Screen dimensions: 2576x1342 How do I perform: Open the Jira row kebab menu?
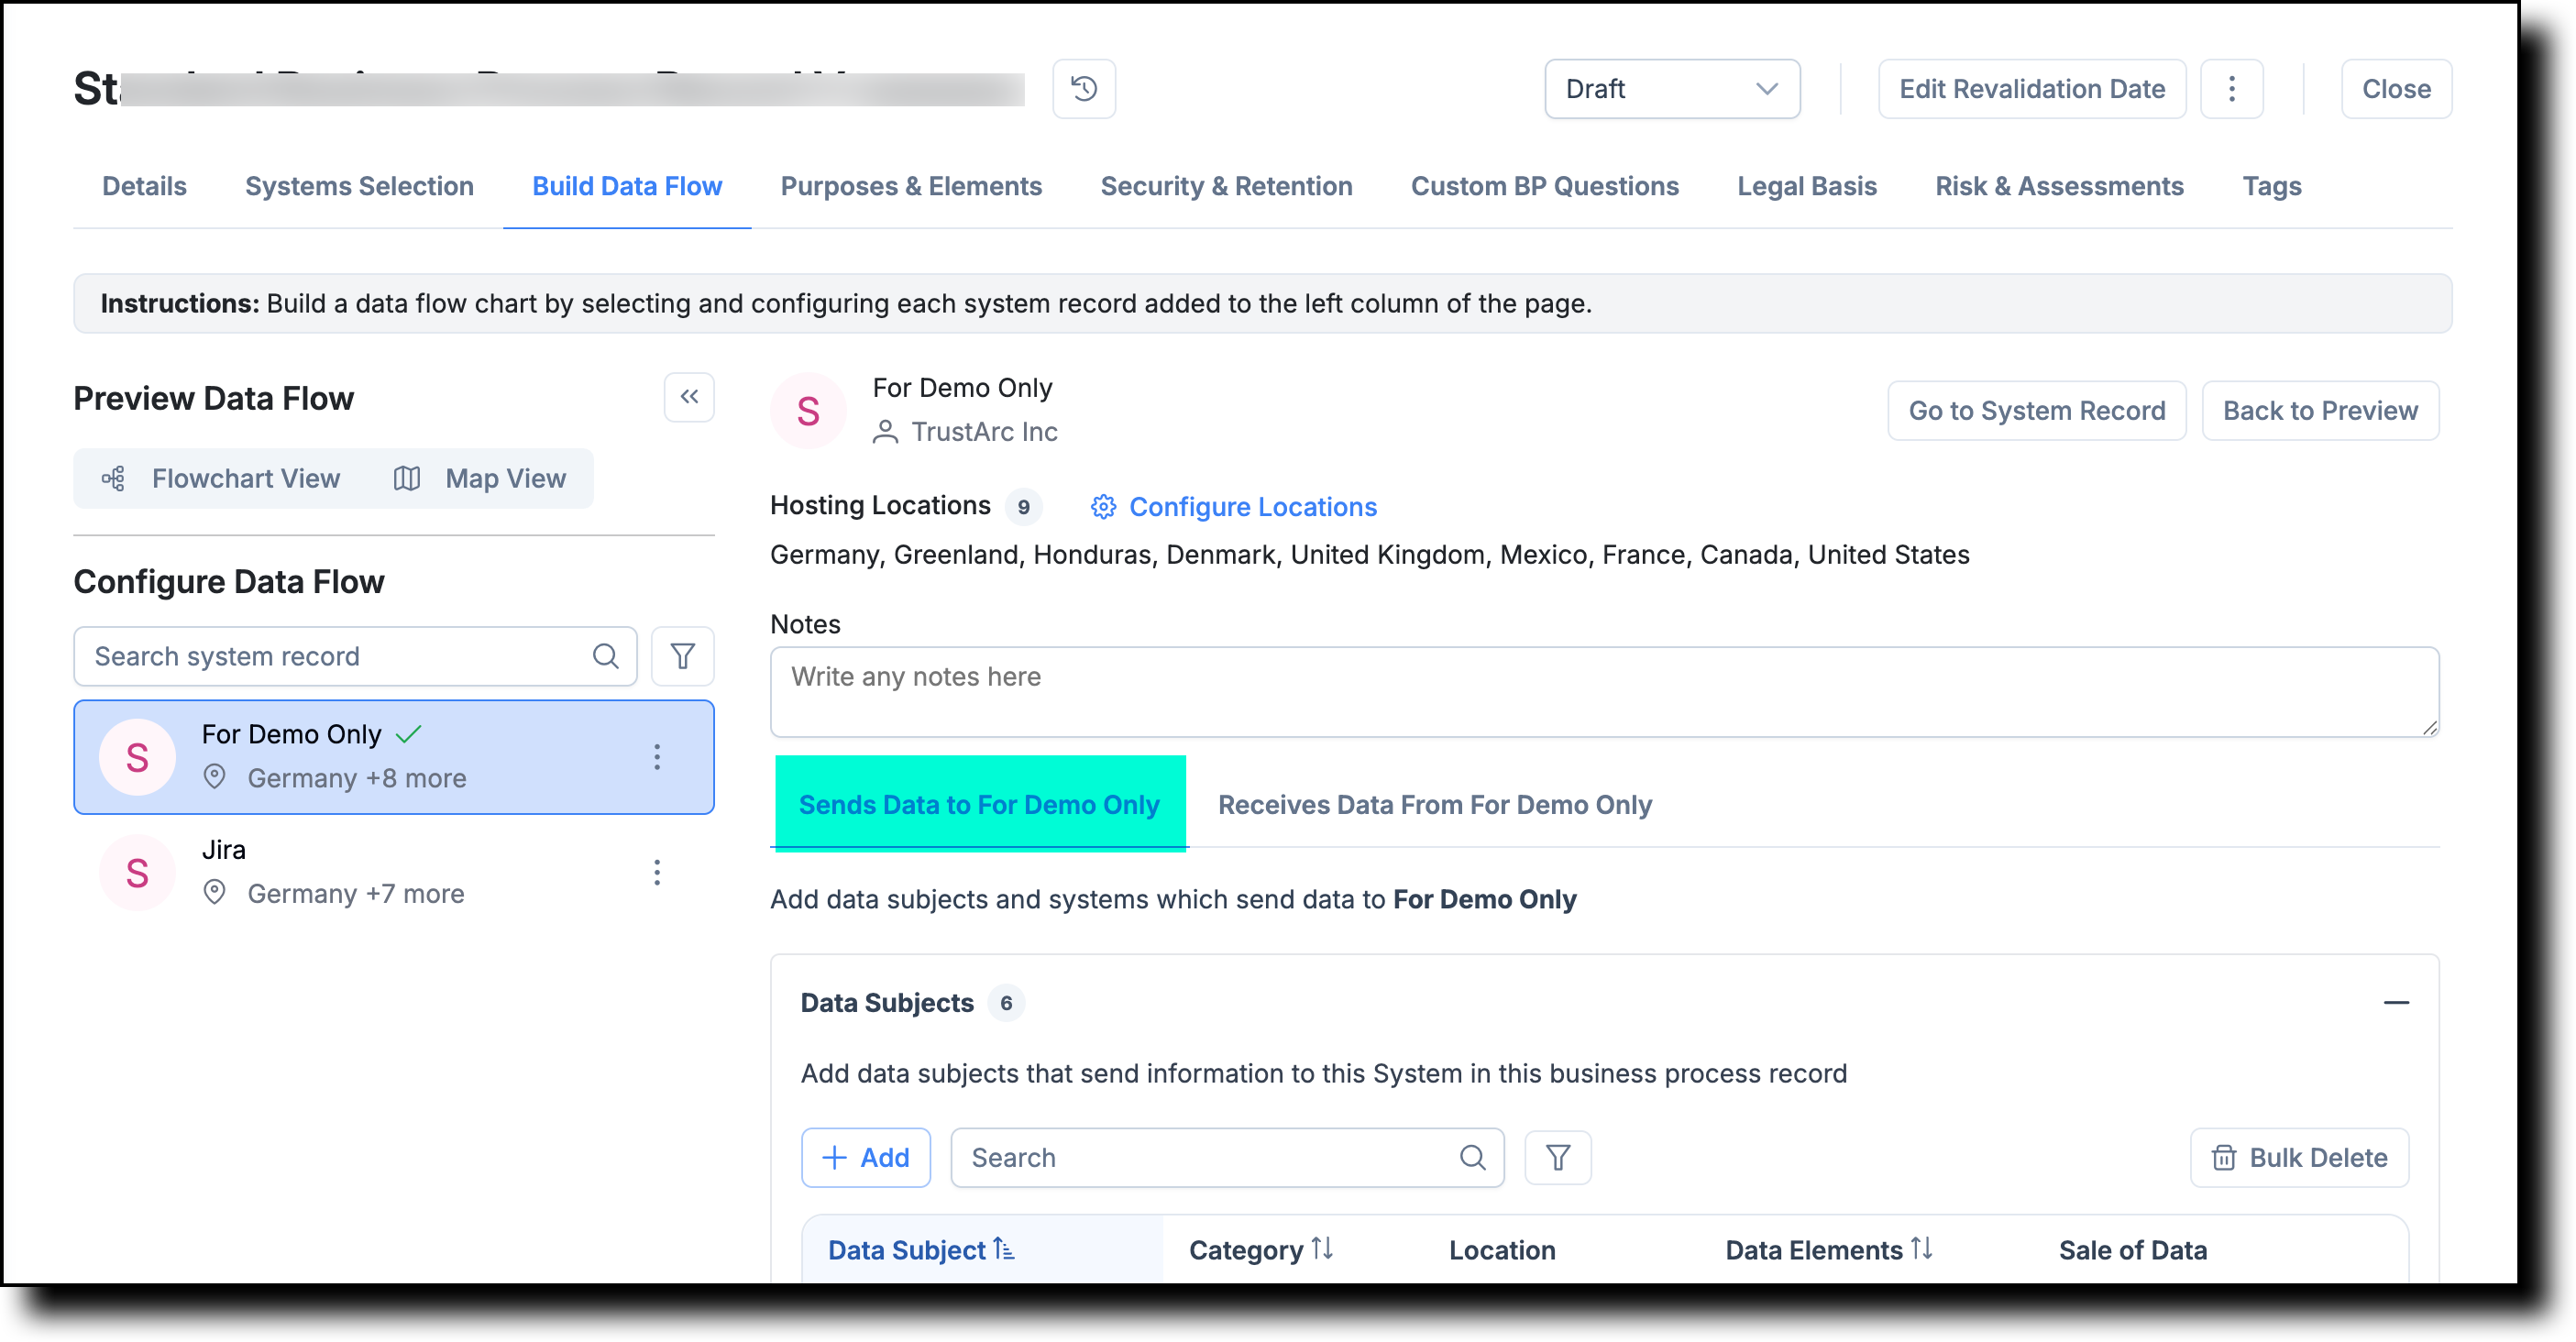pyautogui.click(x=657, y=872)
